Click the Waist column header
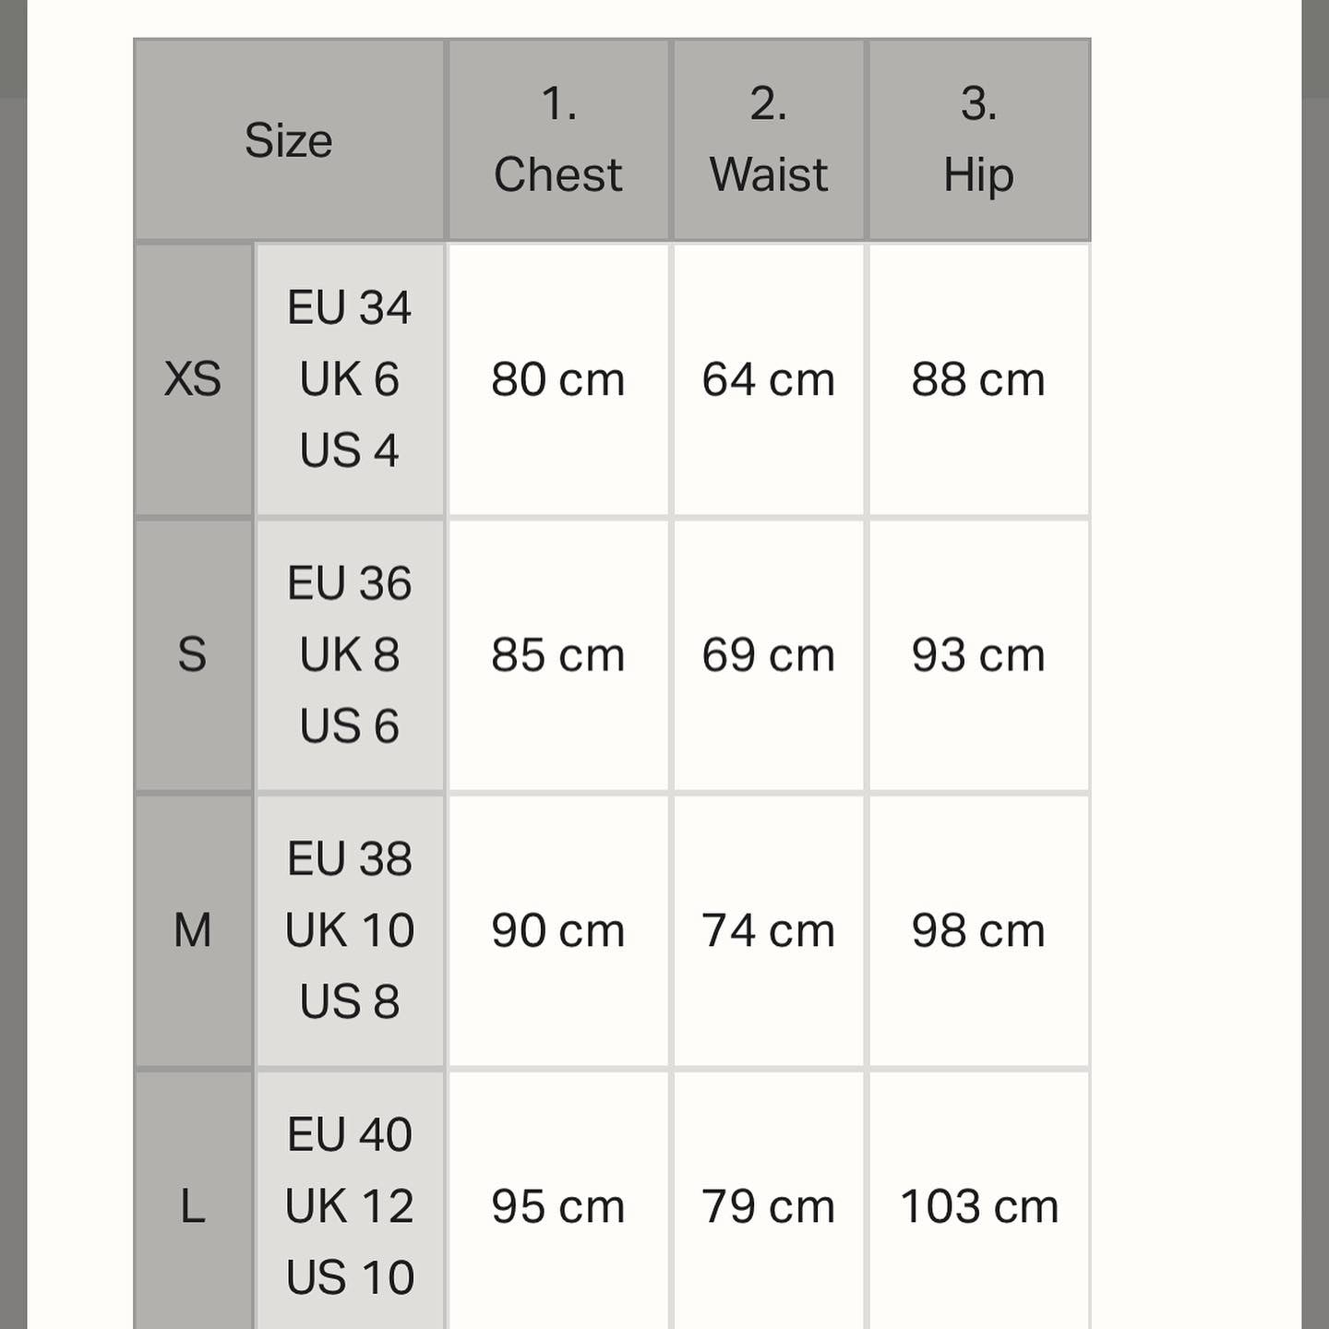 769,140
